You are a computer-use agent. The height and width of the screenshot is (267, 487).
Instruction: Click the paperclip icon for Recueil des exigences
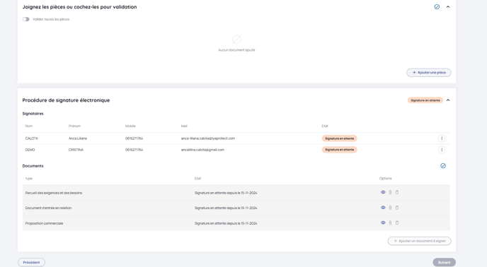coord(391,192)
